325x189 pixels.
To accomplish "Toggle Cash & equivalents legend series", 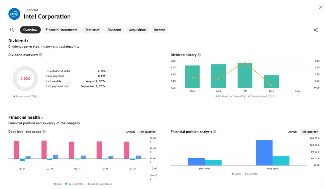I will tap(100, 184).
